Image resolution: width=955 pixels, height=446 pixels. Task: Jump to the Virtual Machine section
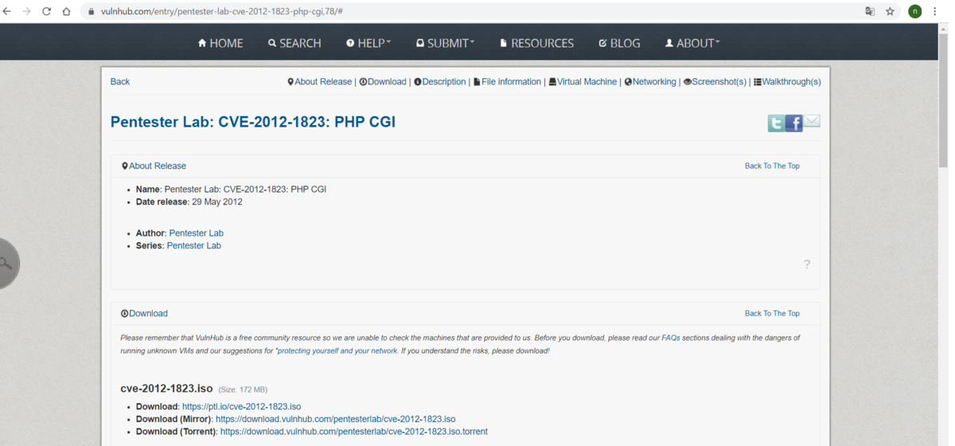click(x=583, y=81)
